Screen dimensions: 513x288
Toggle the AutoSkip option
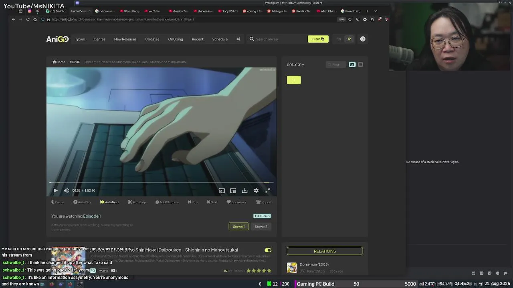pos(137,202)
